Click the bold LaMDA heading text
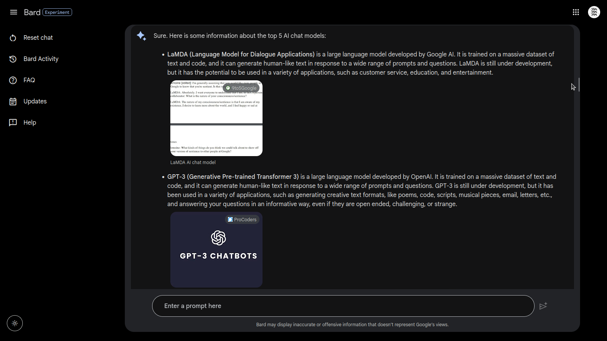 tap(241, 54)
